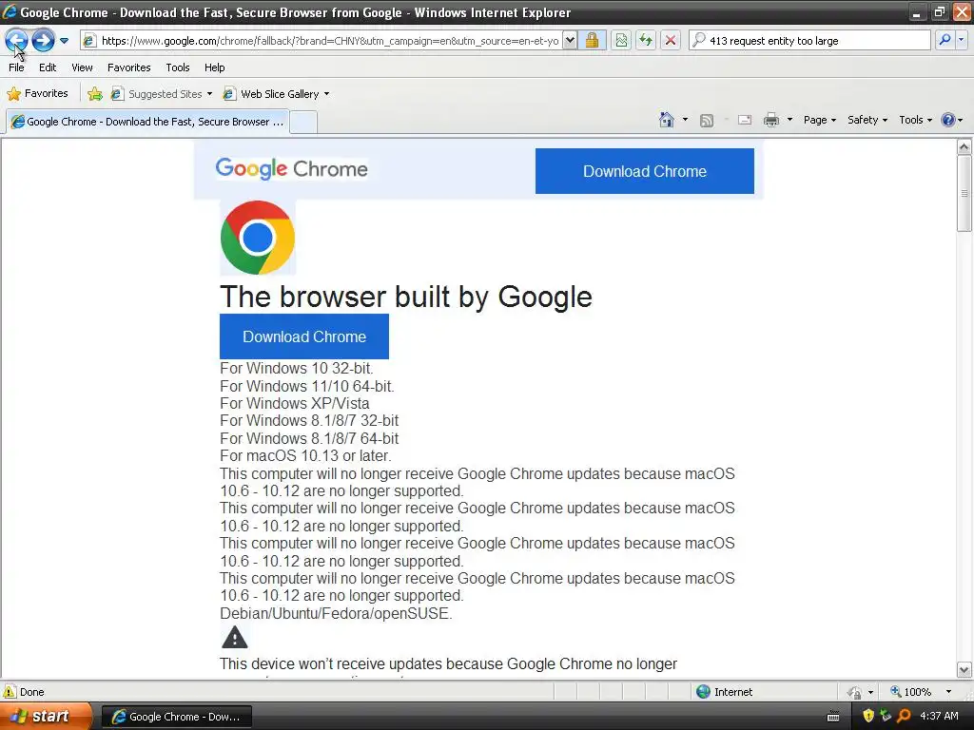This screenshot has width=974, height=730.
Task: Click the Safely Remove Hardware tray icon
Action: click(886, 716)
